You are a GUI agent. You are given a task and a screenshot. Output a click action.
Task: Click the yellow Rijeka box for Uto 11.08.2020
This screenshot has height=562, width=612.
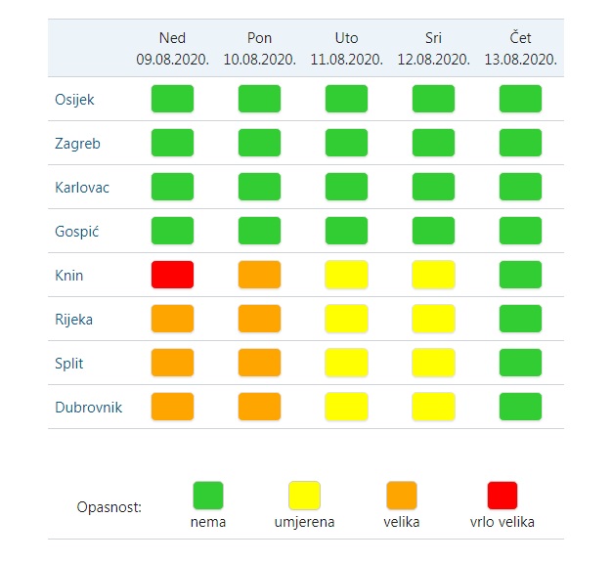[x=347, y=319]
